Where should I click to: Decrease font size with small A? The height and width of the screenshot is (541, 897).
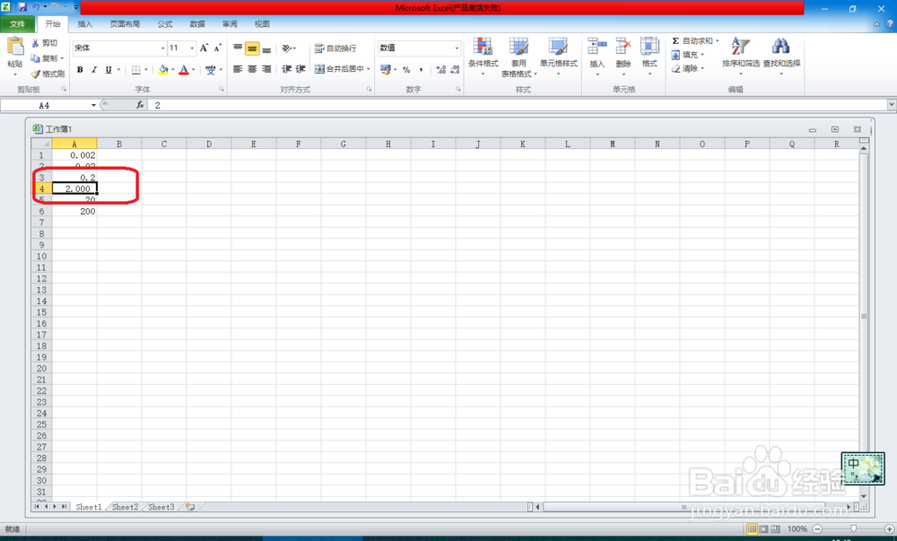[x=217, y=48]
